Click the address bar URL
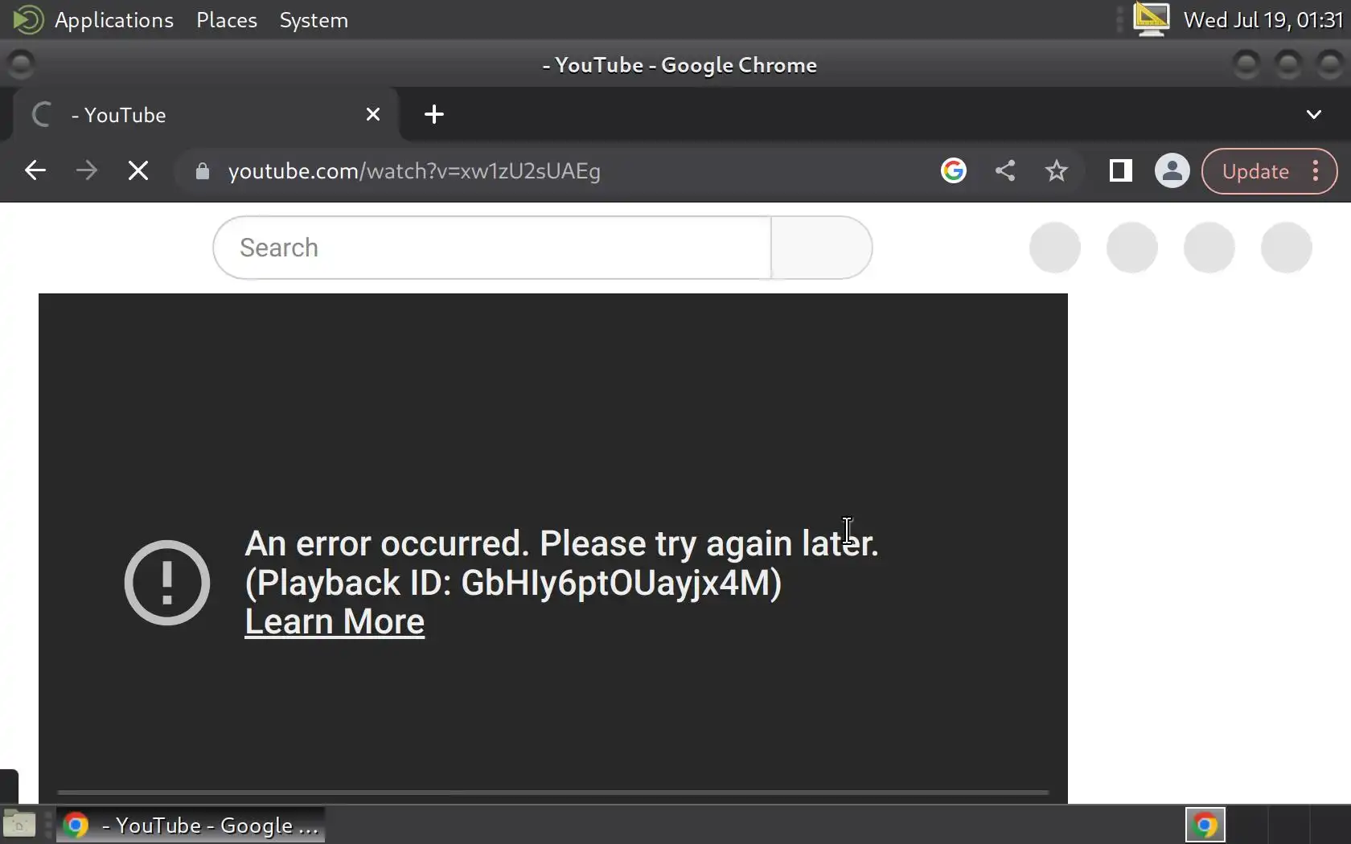Screen dimensions: 1351x844 (414, 171)
